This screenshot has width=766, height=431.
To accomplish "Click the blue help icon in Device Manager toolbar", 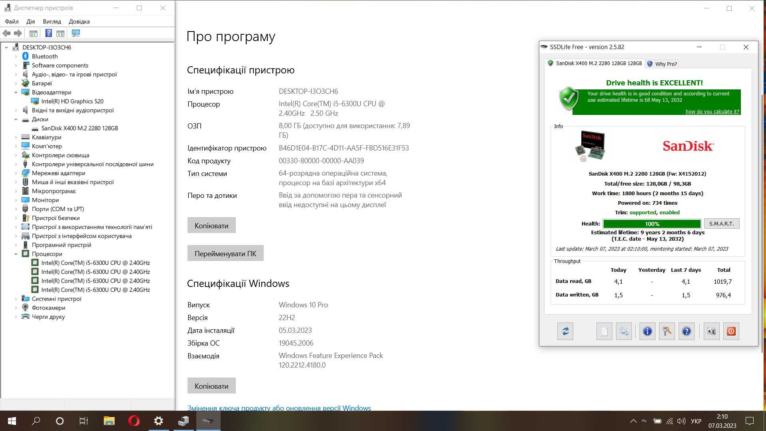I will (x=49, y=34).
